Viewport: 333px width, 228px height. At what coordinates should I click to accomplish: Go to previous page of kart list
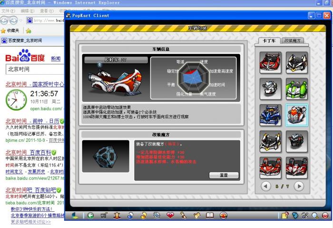265,186
